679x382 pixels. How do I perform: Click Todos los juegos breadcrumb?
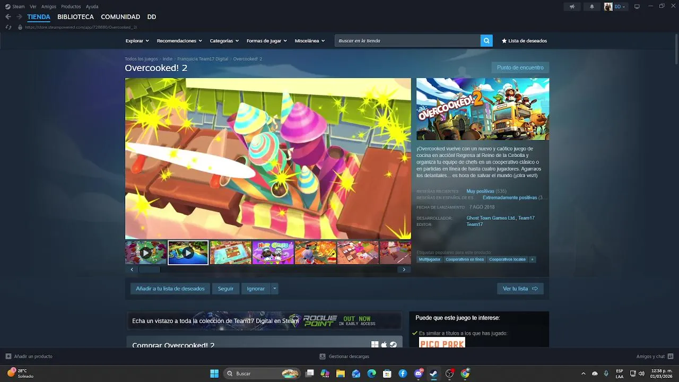tap(141, 59)
